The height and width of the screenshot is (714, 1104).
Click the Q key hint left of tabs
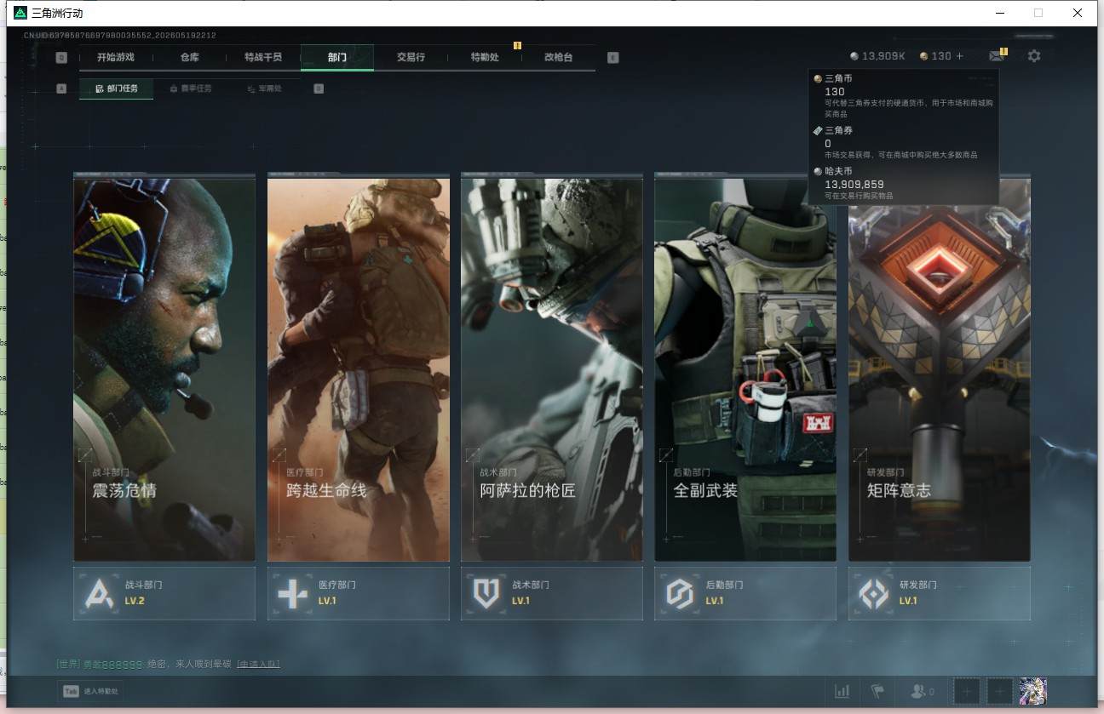tap(61, 58)
